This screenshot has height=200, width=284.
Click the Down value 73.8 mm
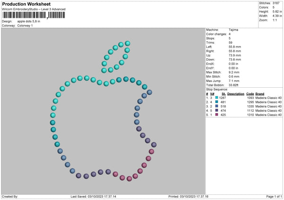pos(235,59)
